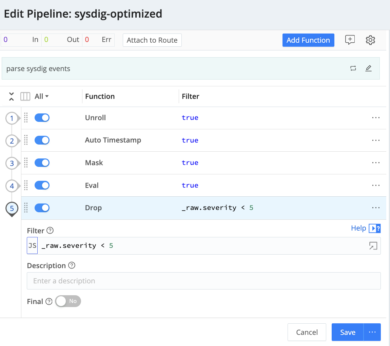Open Final help question mark icon
Image resolution: width=390 pixels, height=346 pixels.
coord(49,301)
